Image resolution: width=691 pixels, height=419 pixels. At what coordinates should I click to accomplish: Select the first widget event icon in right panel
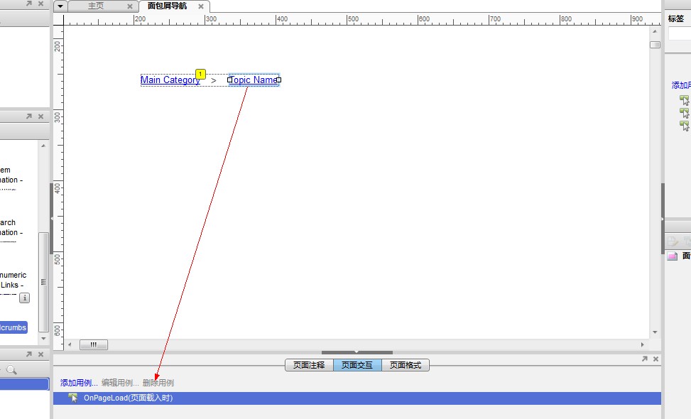tap(685, 100)
